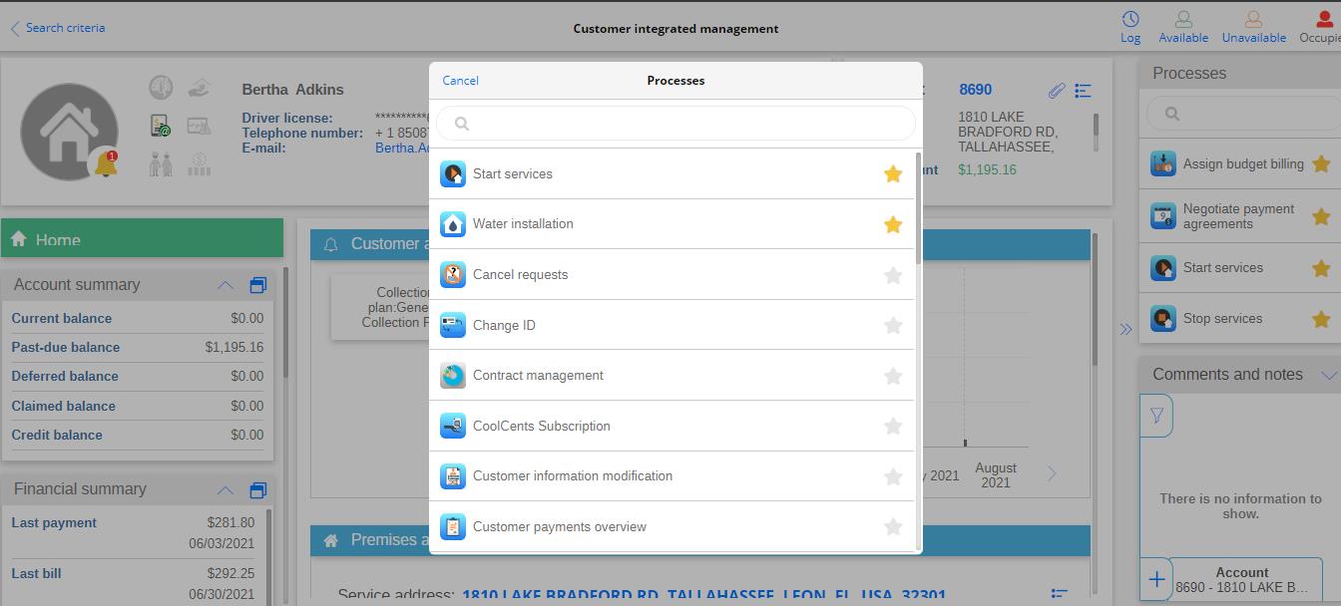Screen dimensions: 1341x606
Task: Click the CoolCents Subscription icon
Action: pyautogui.click(x=453, y=427)
